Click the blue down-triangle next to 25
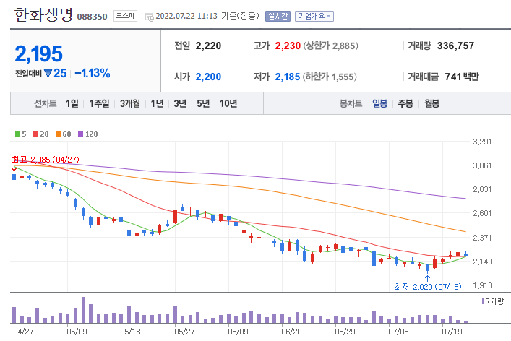Image resolution: width=511 pixels, height=341 pixels. pyautogui.click(x=48, y=73)
